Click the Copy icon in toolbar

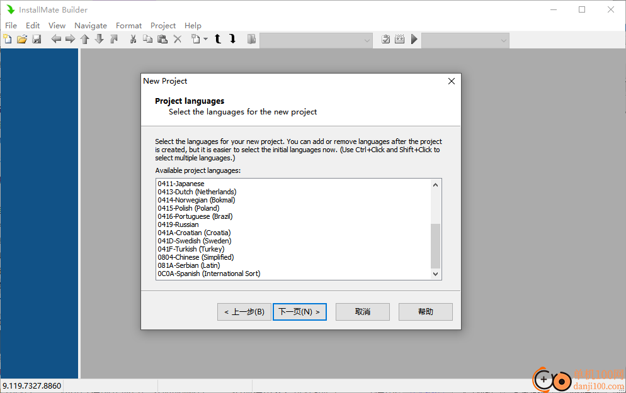click(x=148, y=39)
